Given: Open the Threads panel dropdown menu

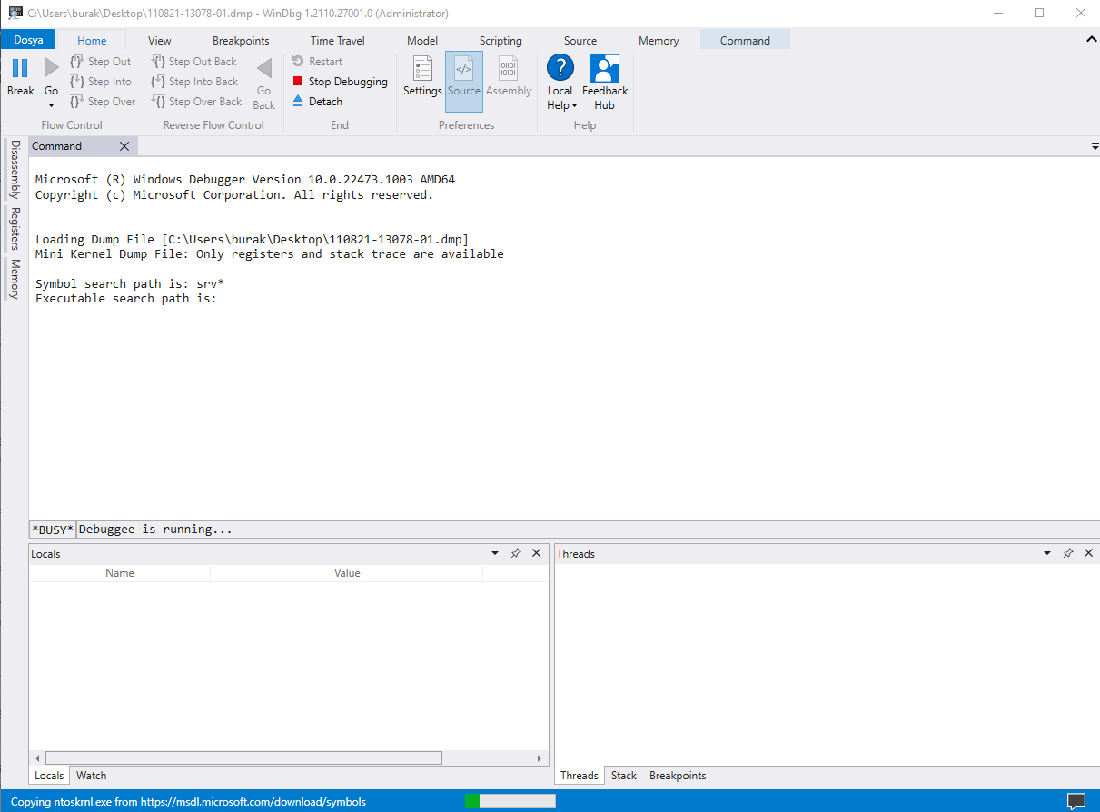Looking at the screenshot, I should (1047, 552).
